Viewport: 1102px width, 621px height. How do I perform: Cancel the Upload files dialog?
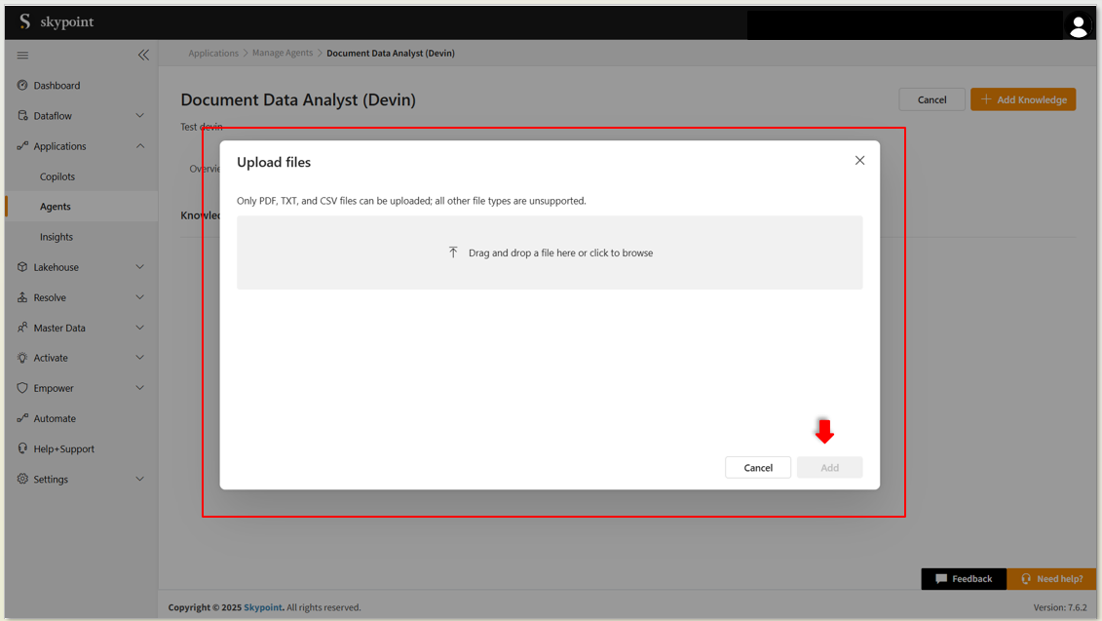pos(757,468)
